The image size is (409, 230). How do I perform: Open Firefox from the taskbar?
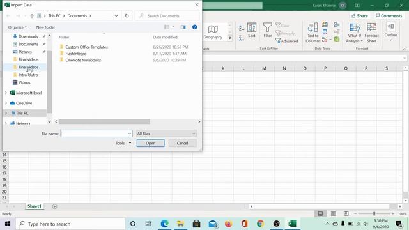pos(229,224)
